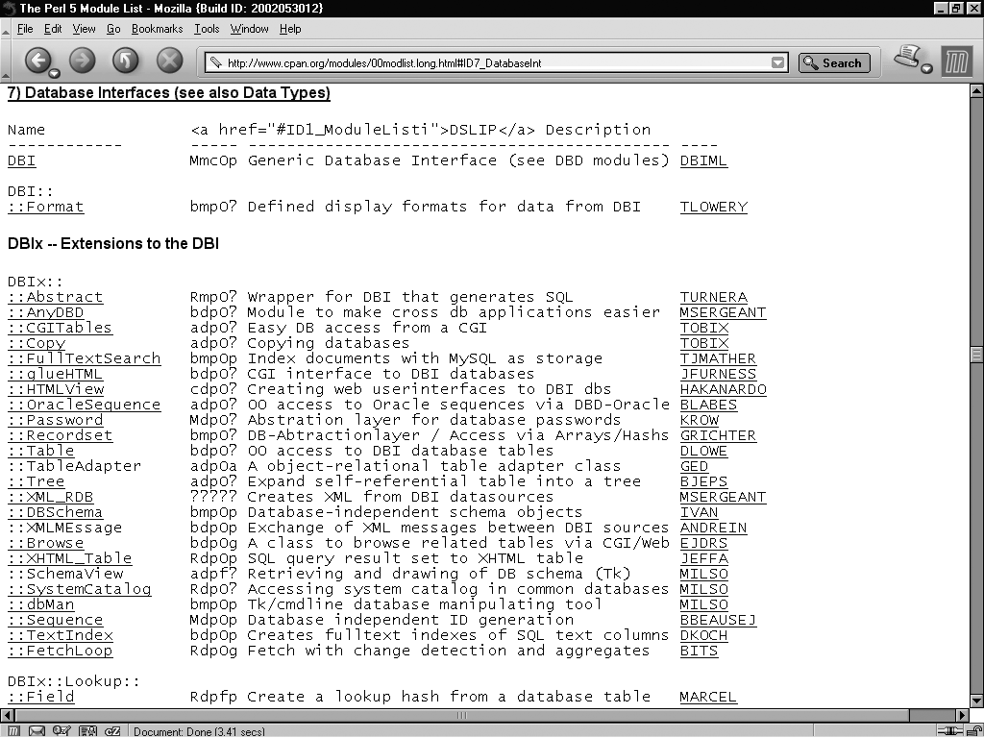This screenshot has height=738, width=984.
Task: Open the ::Recordset module link
Action: click(x=61, y=435)
